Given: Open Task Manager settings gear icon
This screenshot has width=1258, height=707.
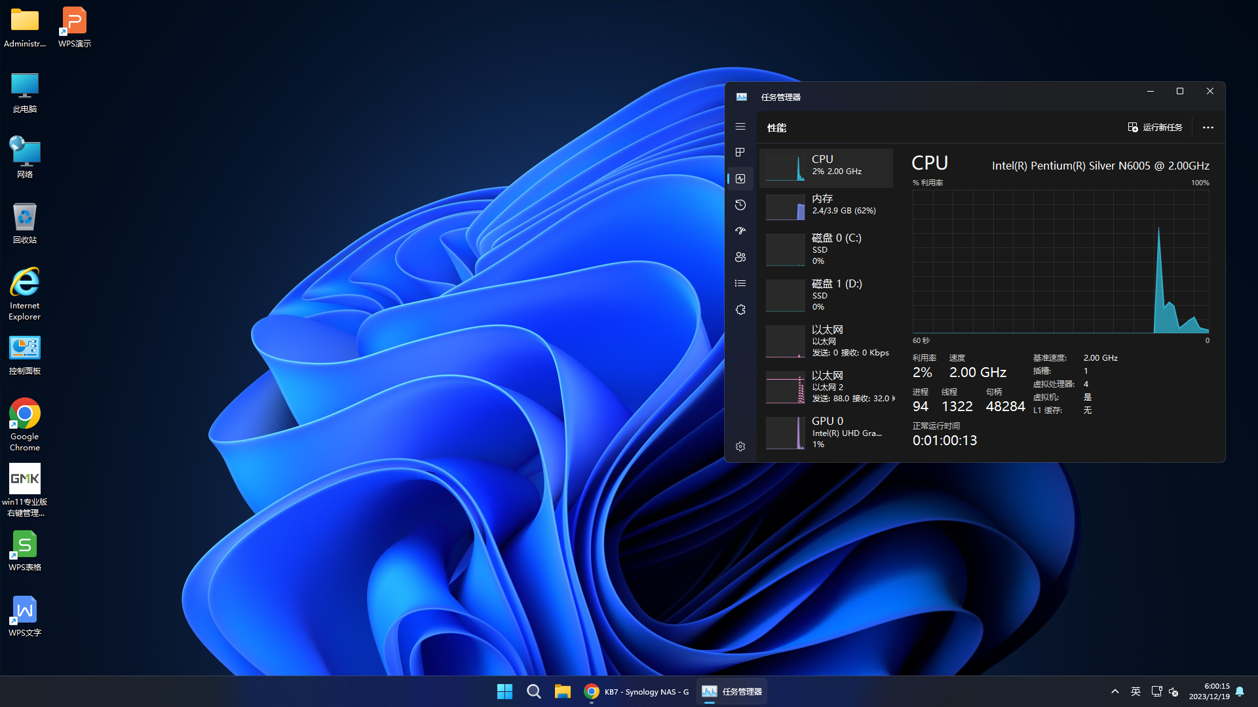Looking at the screenshot, I should coord(740,446).
